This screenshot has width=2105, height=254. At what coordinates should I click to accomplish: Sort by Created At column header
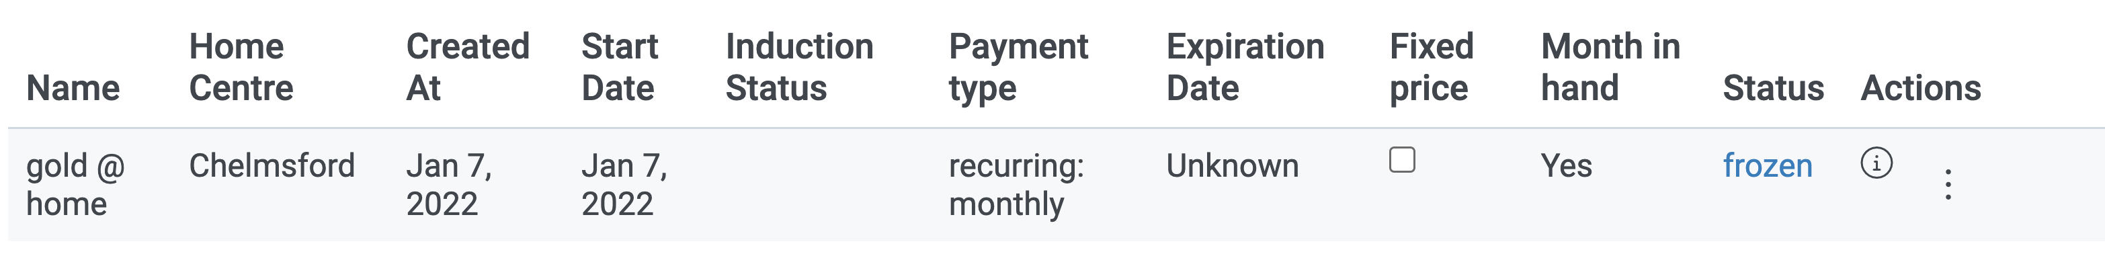tap(467, 67)
